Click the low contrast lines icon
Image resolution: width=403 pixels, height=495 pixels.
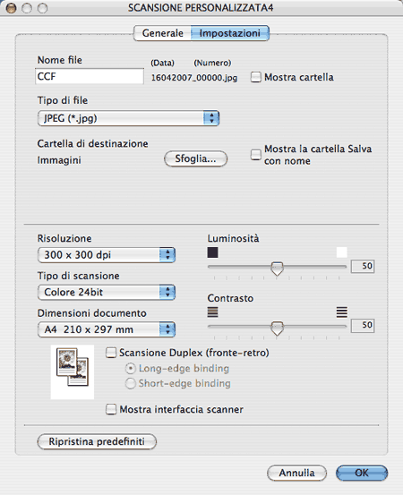pos(212,312)
